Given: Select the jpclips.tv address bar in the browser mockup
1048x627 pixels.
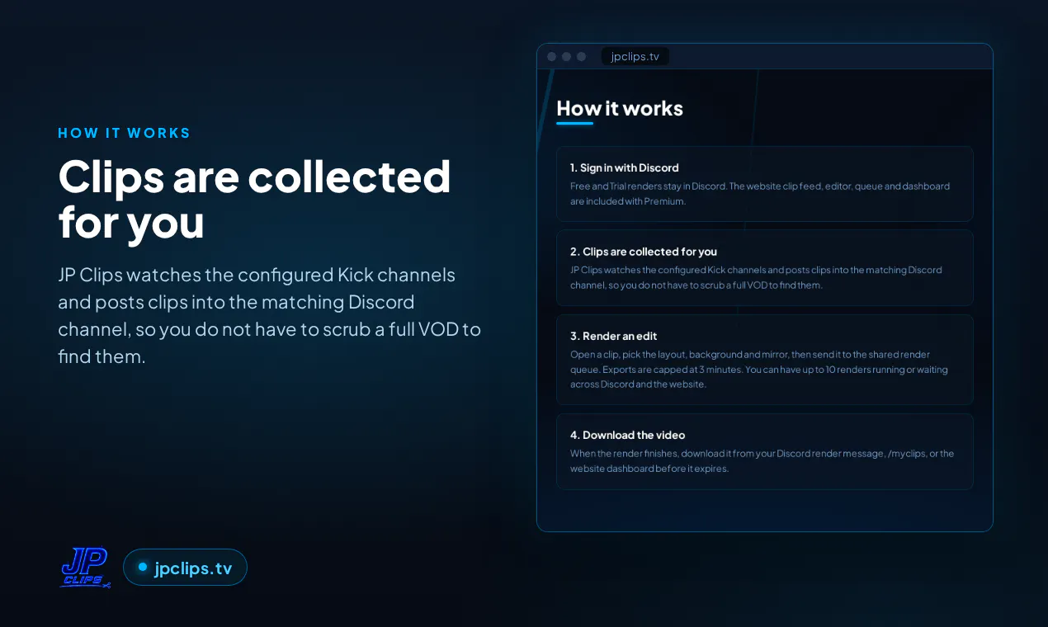Looking at the screenshot, I should 635,56.
